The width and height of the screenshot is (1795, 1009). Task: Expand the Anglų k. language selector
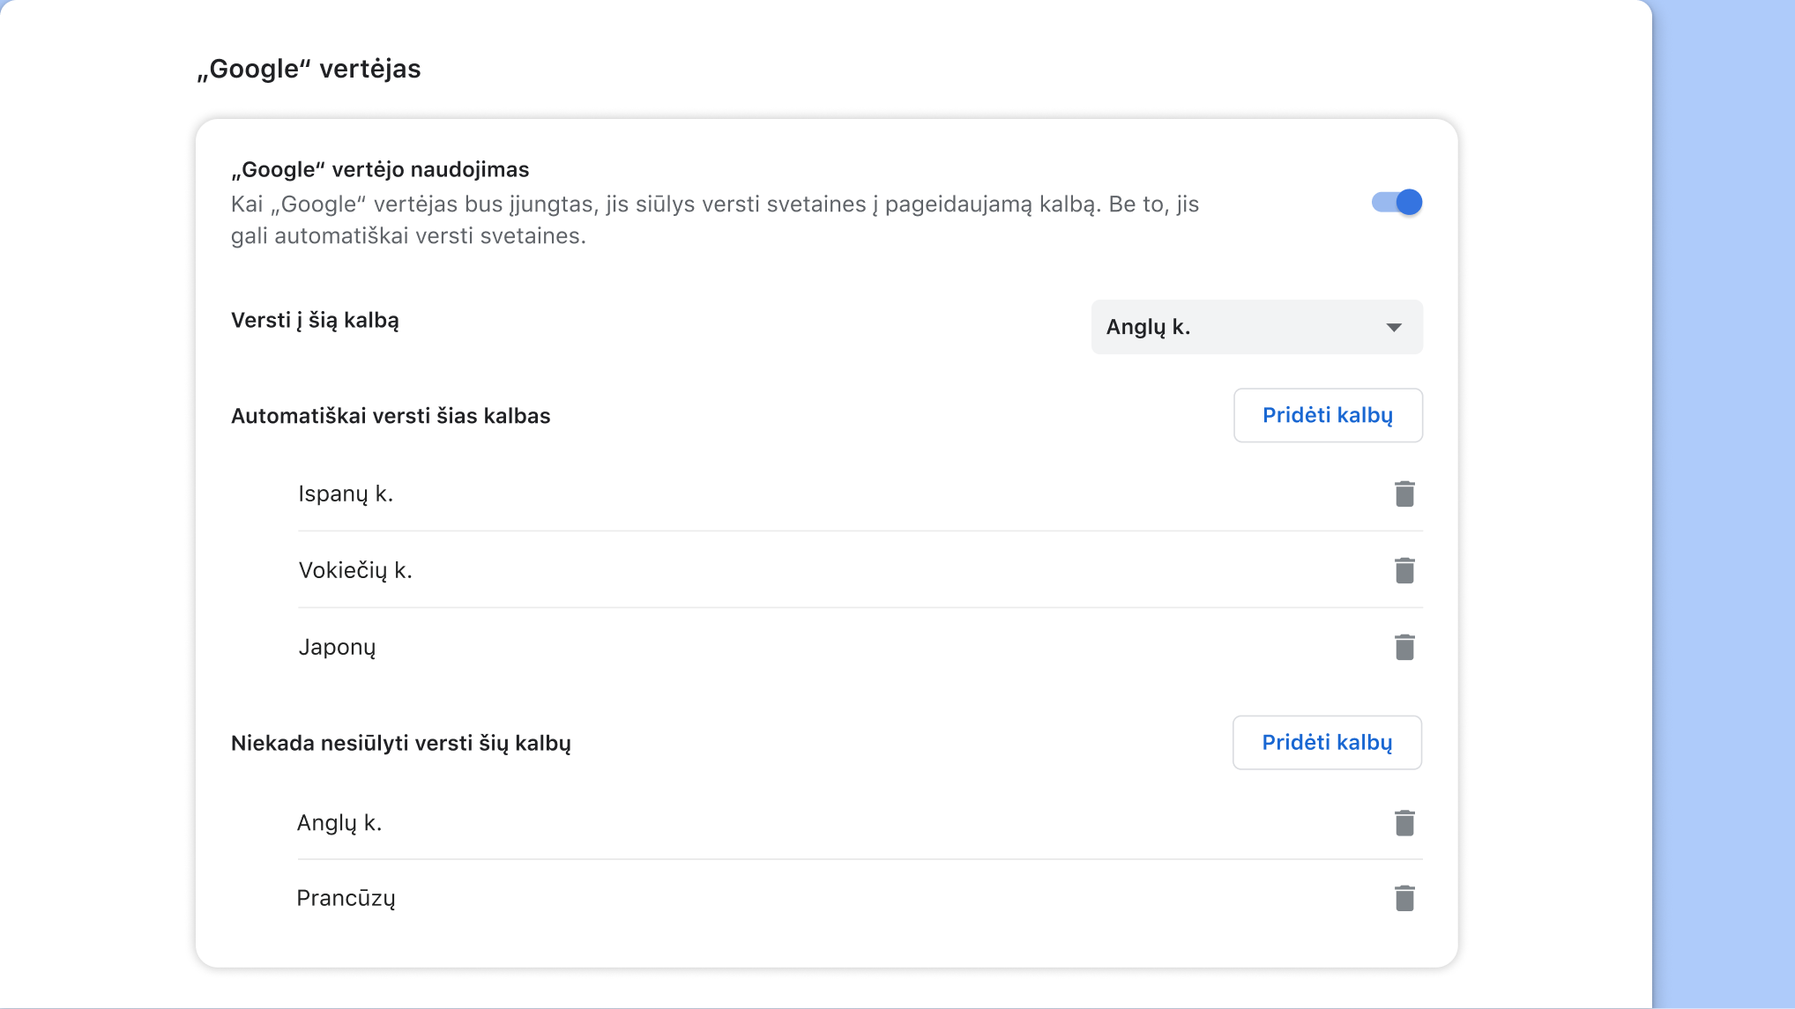pos(1255,327)
